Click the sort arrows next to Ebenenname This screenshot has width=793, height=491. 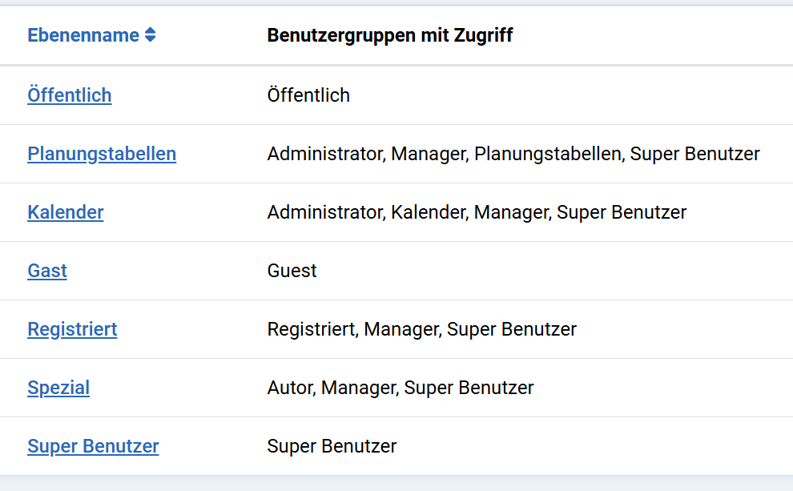tap(149, 34)
